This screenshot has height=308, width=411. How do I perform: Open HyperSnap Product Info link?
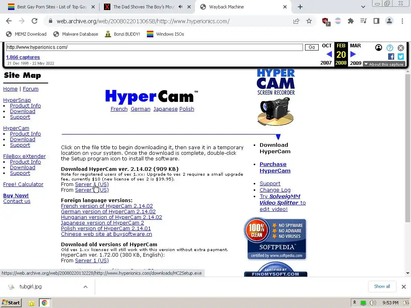click(25, 105)
